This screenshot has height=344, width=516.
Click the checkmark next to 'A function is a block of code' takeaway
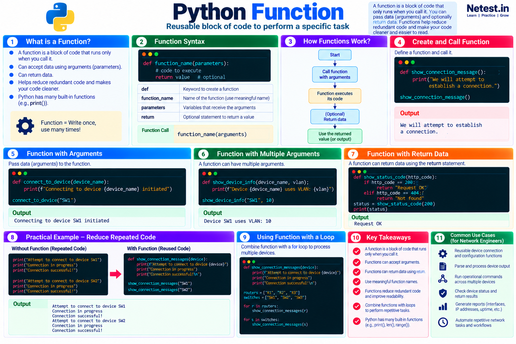[357, 251]
